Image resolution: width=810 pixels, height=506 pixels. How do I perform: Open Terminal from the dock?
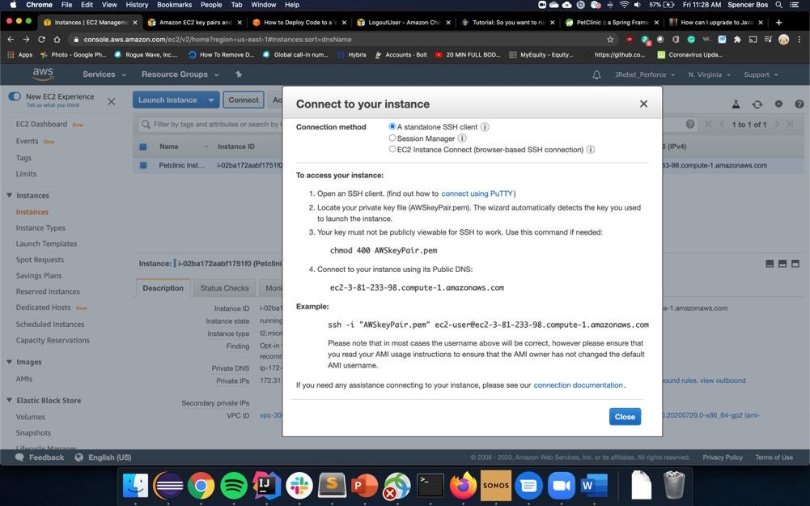coord(430,485)
